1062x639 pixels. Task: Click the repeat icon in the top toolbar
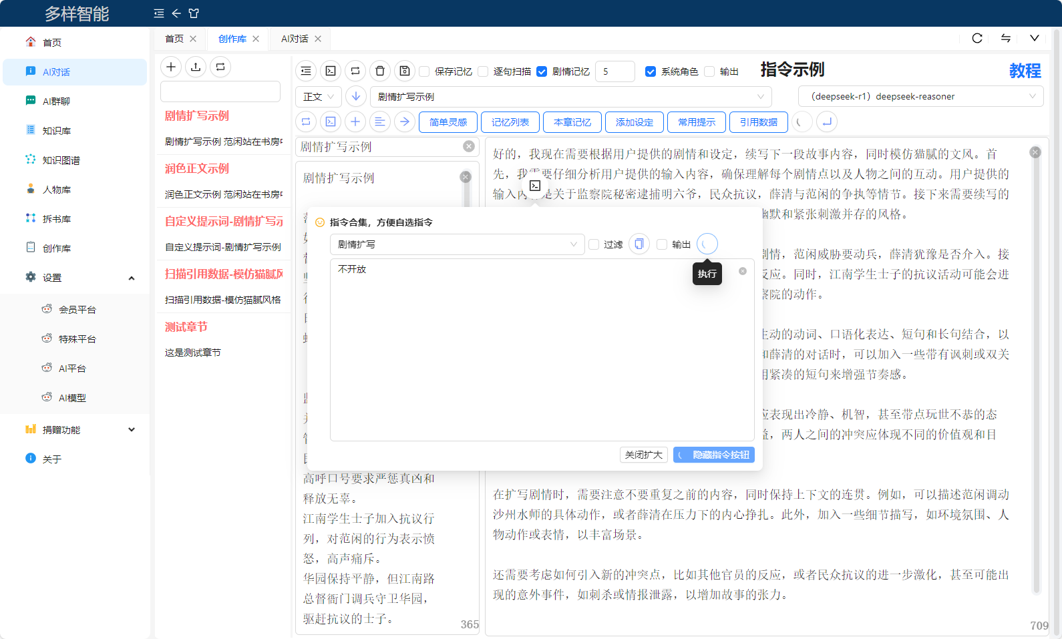(355, 71)
